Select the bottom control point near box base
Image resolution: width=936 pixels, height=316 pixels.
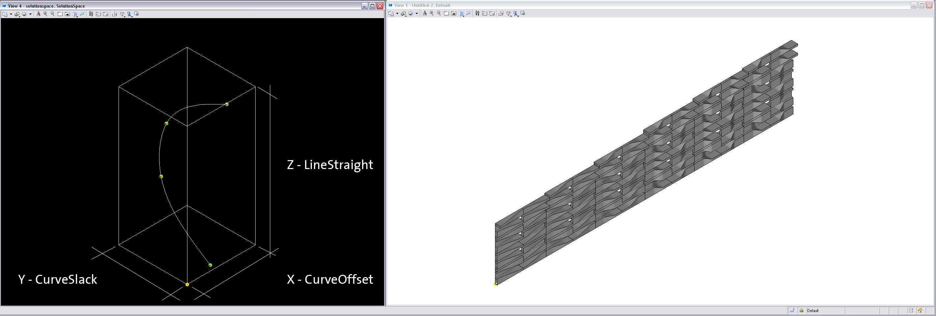point(210,265)
